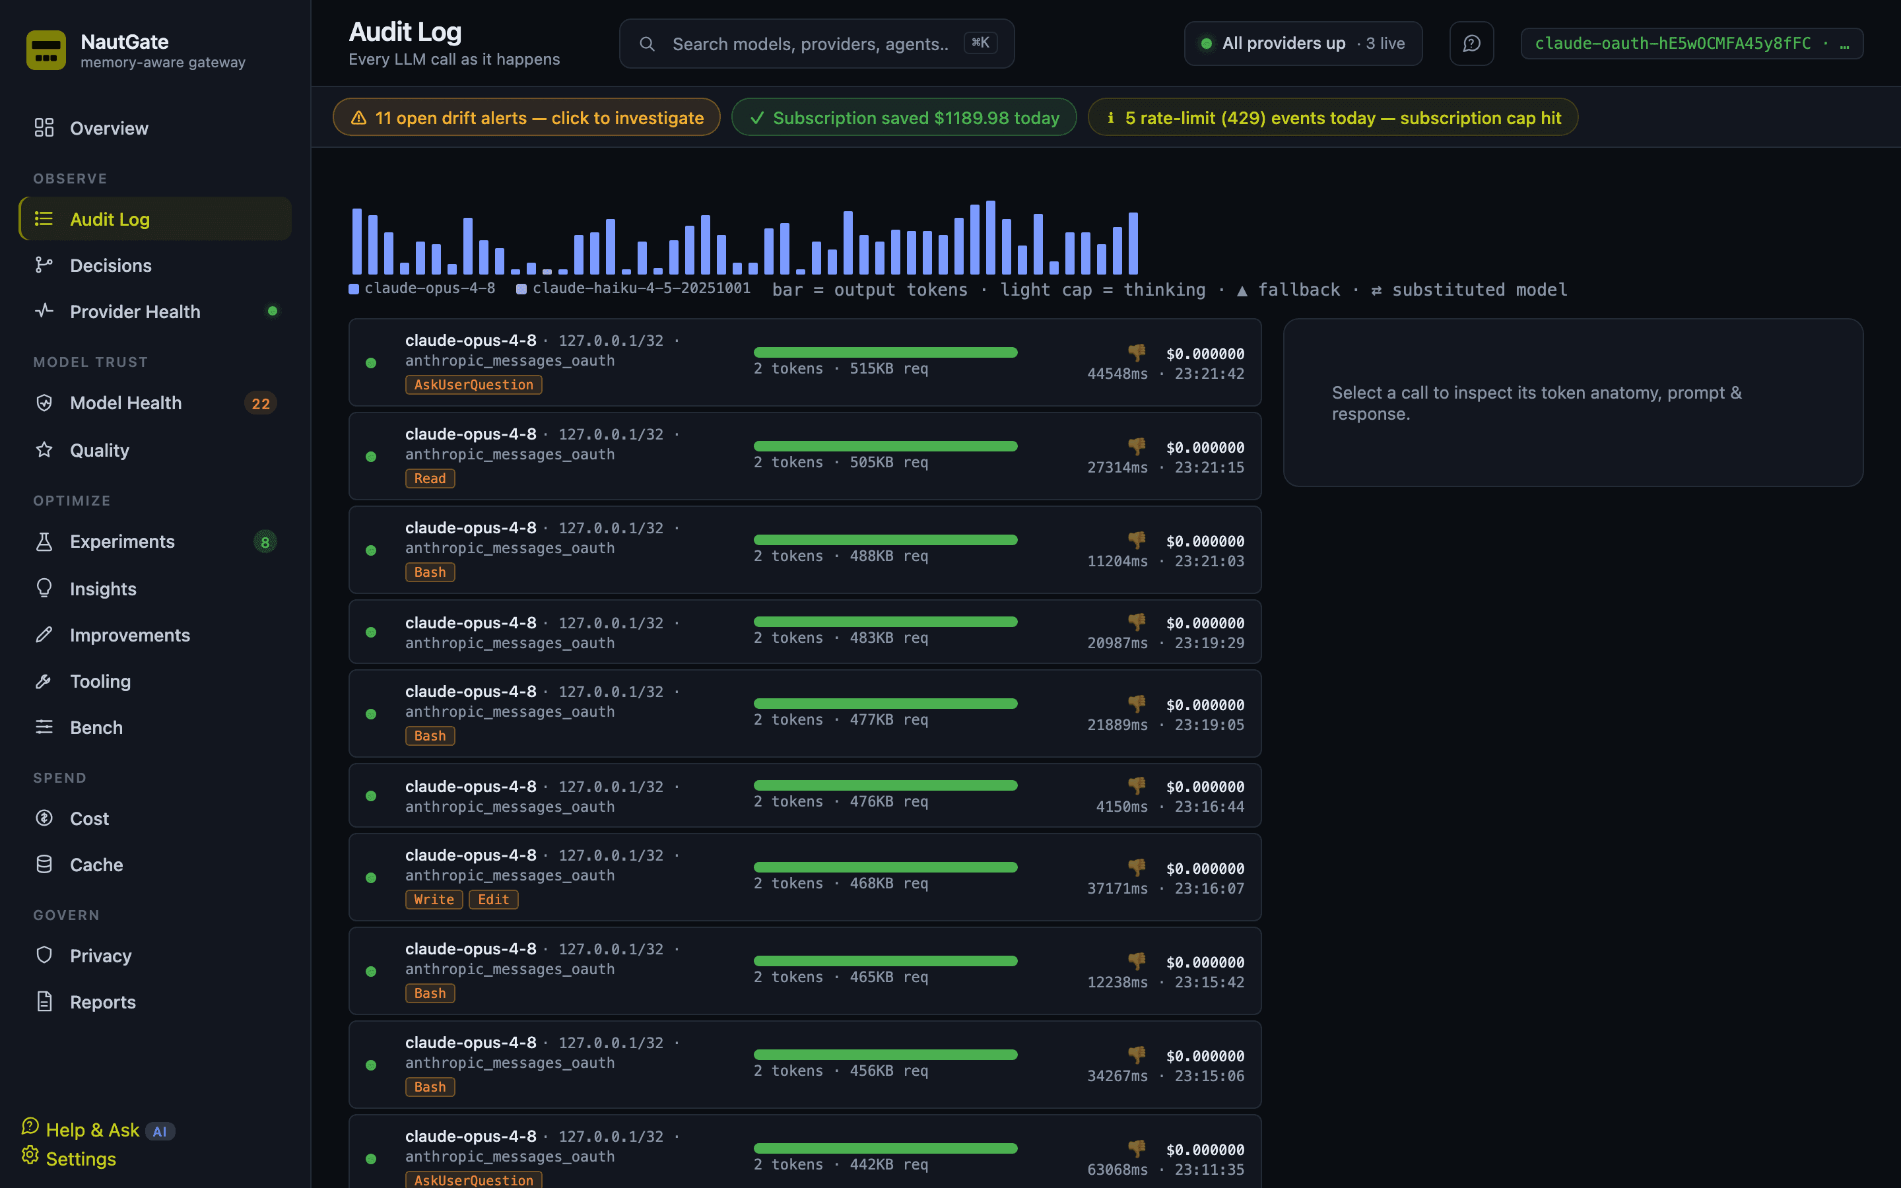Click the Bench sliders icon
1901x1188 pixels.
click(44, 727)
